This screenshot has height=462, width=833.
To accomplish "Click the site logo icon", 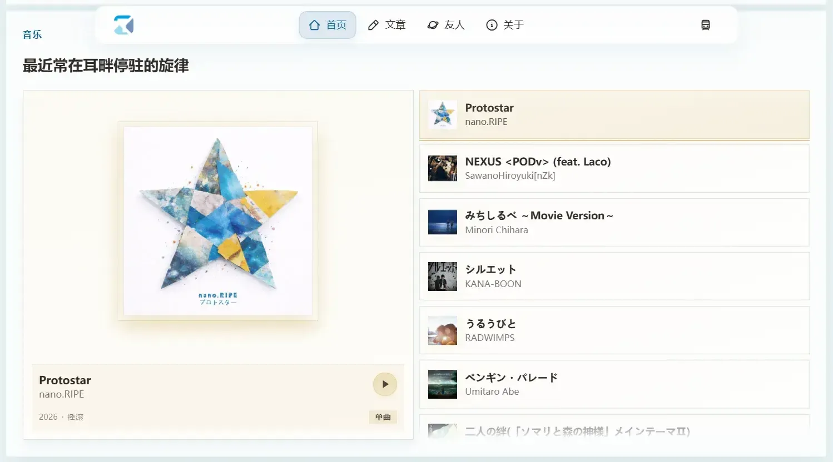I will coord(123,25).
